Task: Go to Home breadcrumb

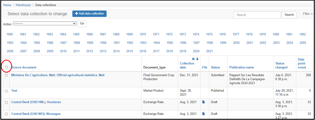Action: (7, 5)
